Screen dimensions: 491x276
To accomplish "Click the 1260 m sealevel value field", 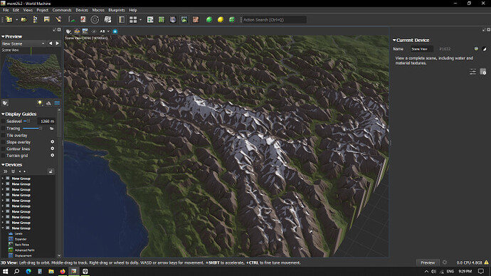I will click(46, 121).
